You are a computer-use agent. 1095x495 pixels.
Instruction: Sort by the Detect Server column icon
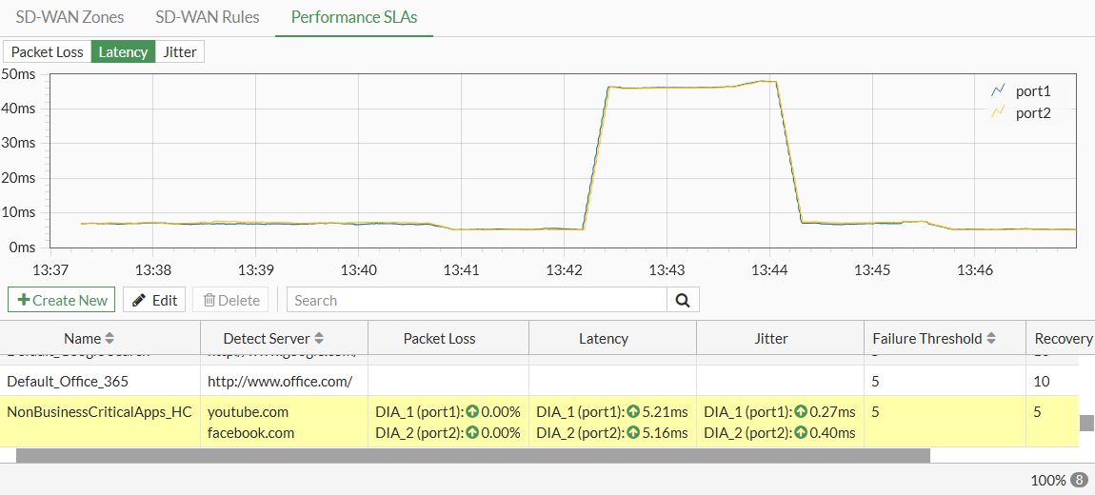[x=319, y=338]
